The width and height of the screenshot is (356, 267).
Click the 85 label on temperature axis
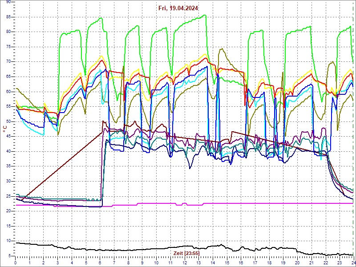click(x=9, y=17)
